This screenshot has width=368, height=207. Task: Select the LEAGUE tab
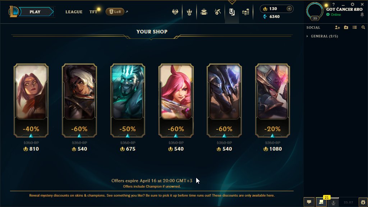coord(74,12)
